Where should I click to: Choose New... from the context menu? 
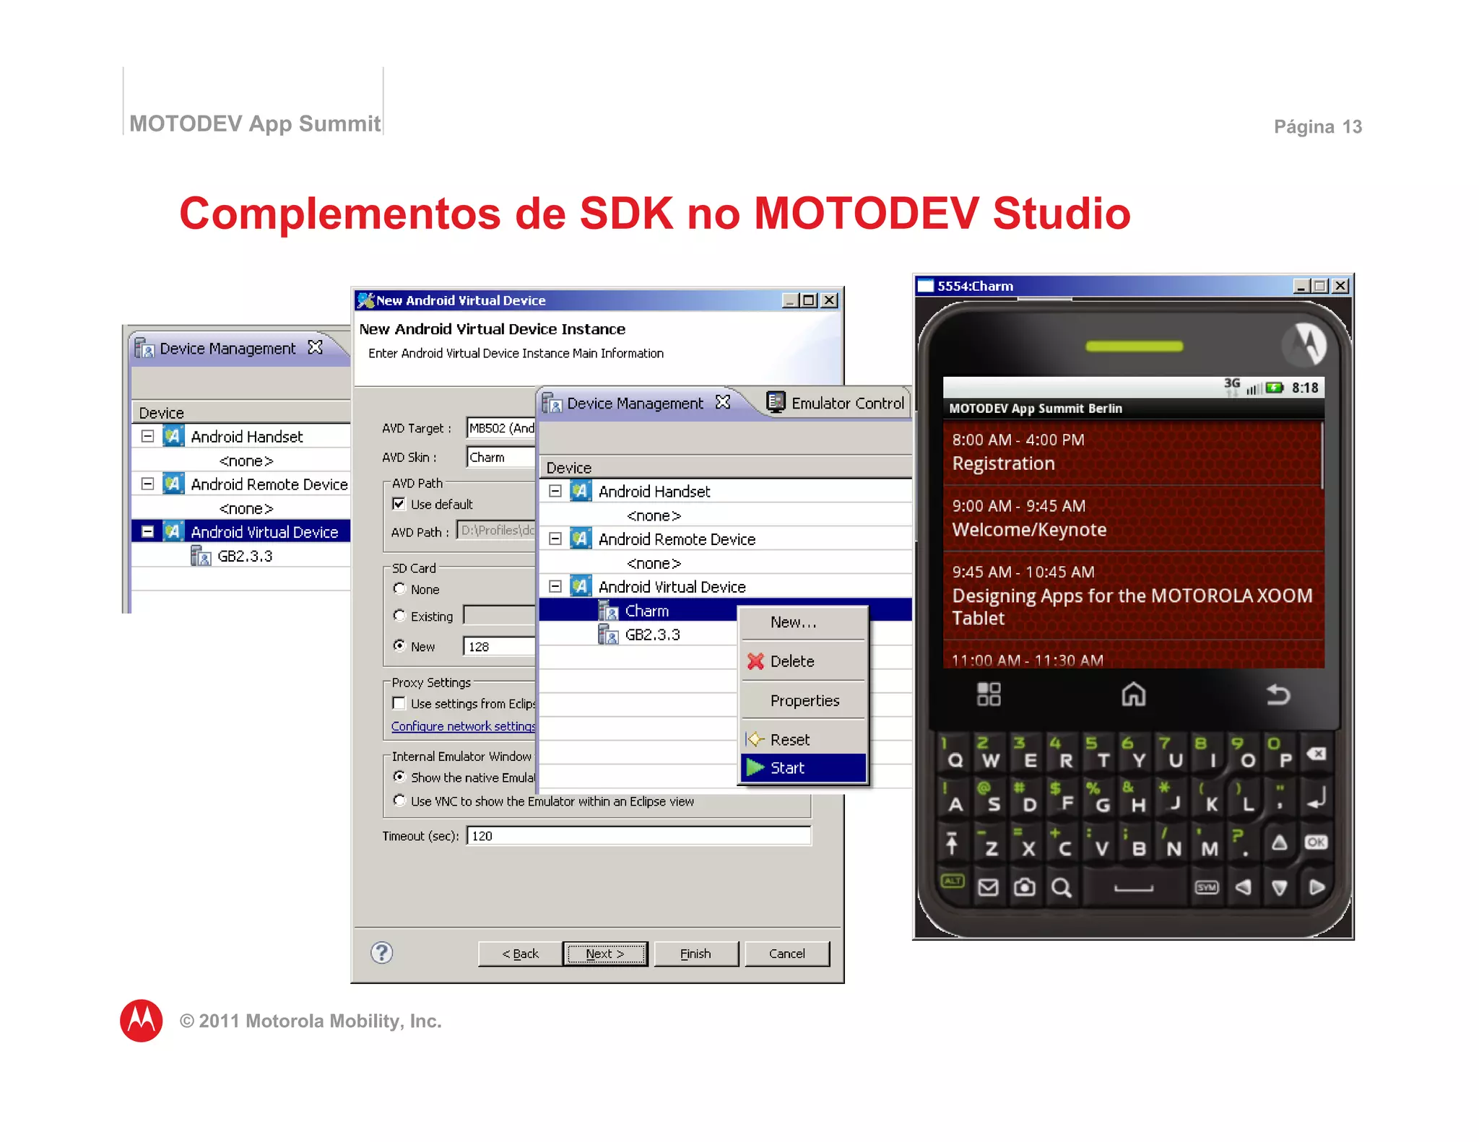(x=803, y=622)
